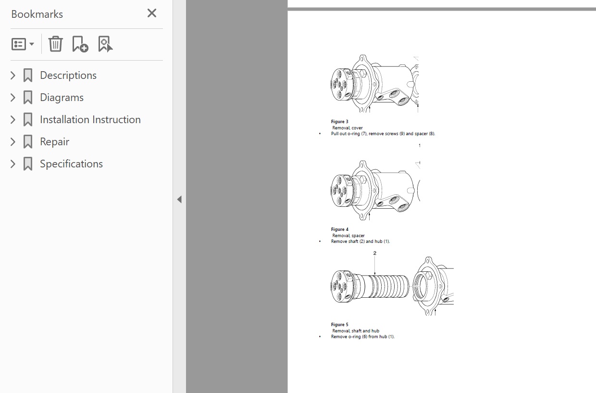Click the bookmark icon beside Installation Instruction
Screen dimensions: 596x393
tap(28, 120)
